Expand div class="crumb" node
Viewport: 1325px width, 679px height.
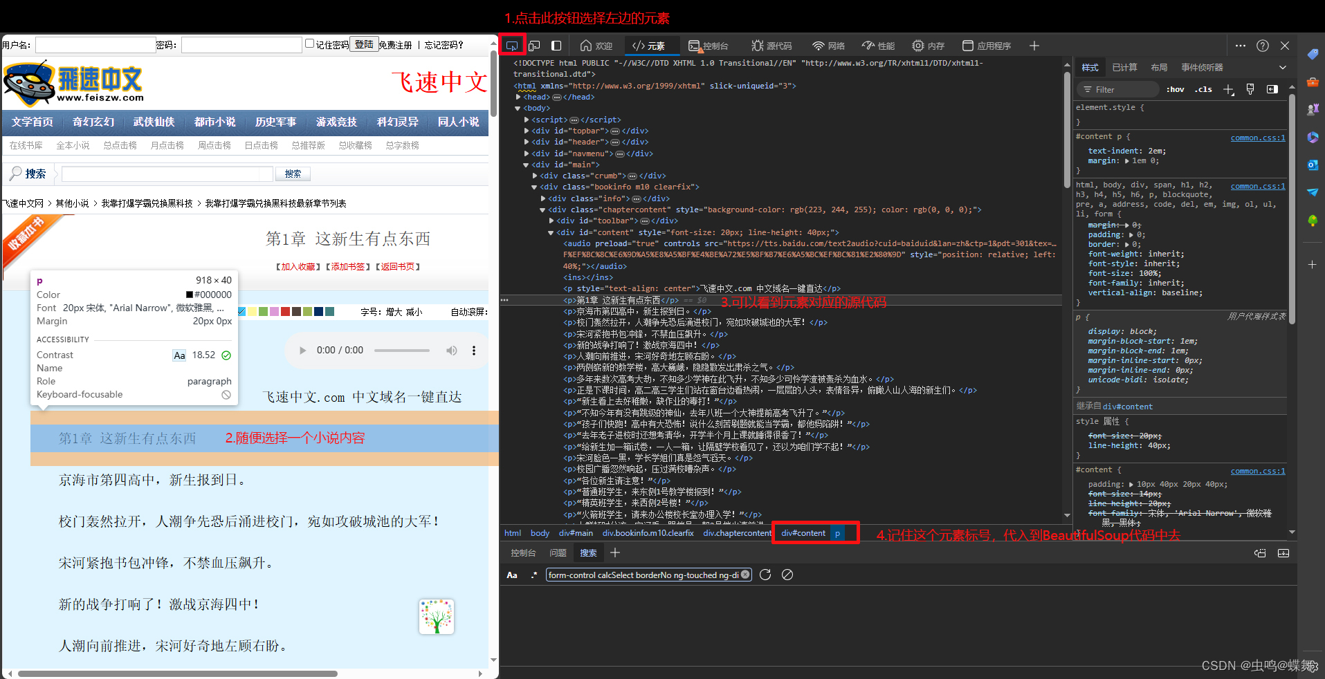[x=535, y=176]
